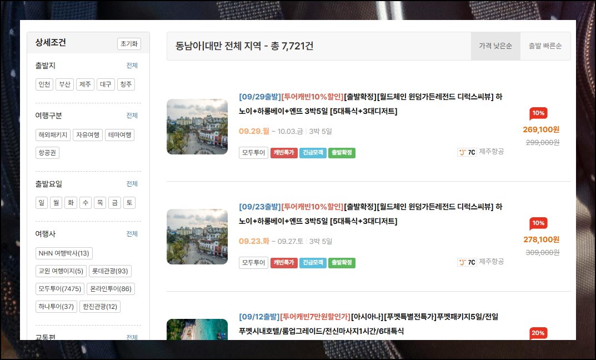The height and width of the screenshot is (360, 596).
Task: Filter departure city by 청주
Action: point(126,84)
